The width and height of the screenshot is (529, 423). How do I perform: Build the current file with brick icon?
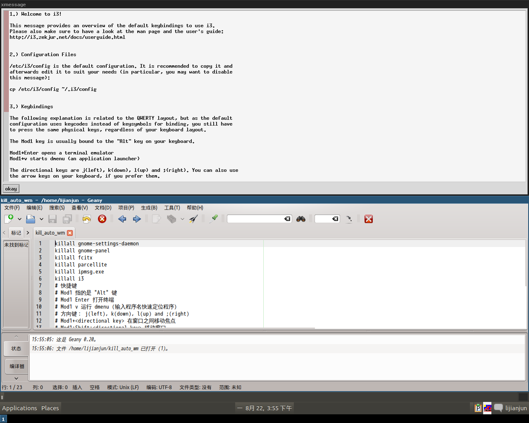tap(172, 219)
